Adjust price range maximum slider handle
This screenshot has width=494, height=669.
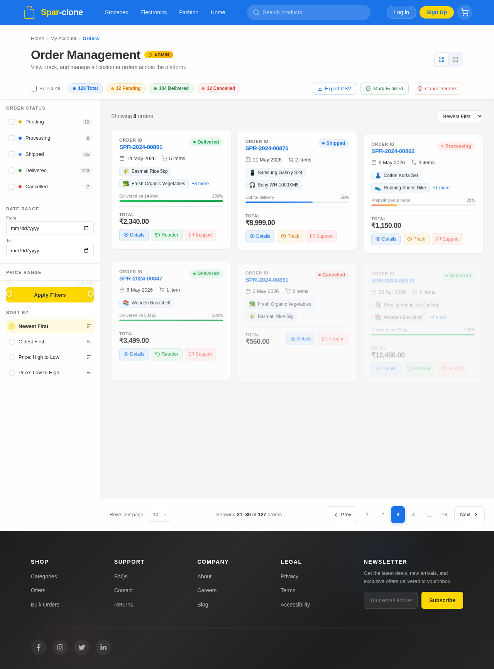[91, 294]
